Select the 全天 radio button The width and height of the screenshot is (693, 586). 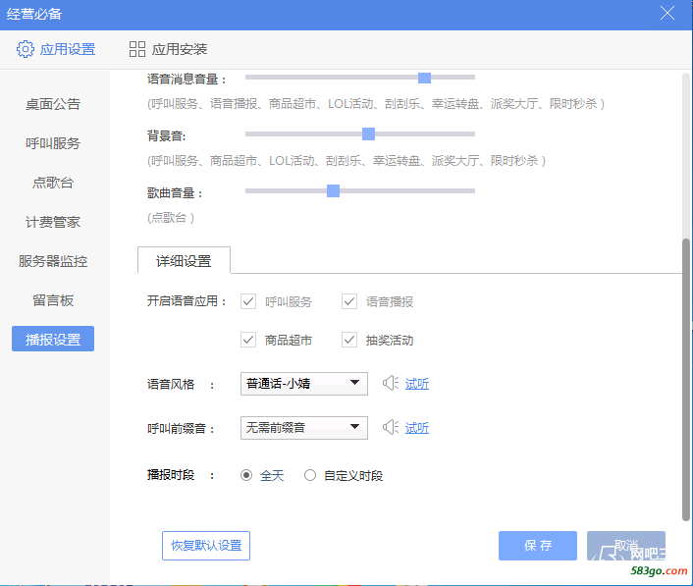pyautogui.click(x=247, y=475)
